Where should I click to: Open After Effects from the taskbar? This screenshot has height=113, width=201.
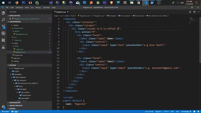[105, 3]
